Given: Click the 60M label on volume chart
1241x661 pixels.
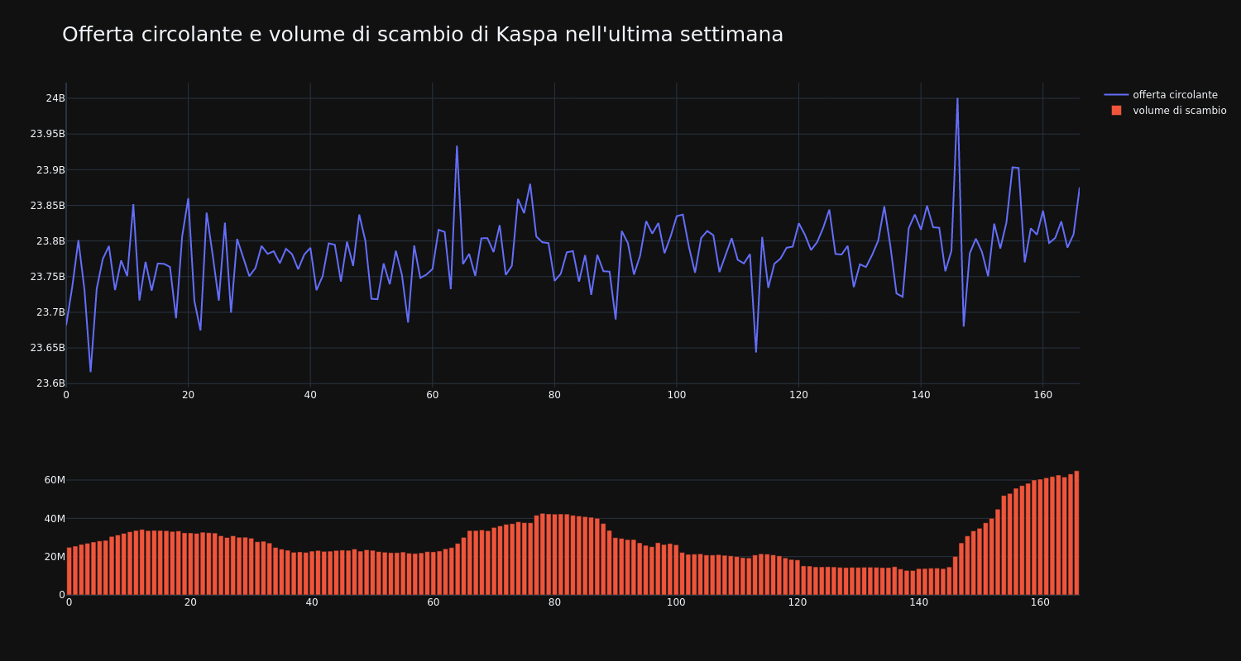Looking at the screenshot, I should click(55, 480).
